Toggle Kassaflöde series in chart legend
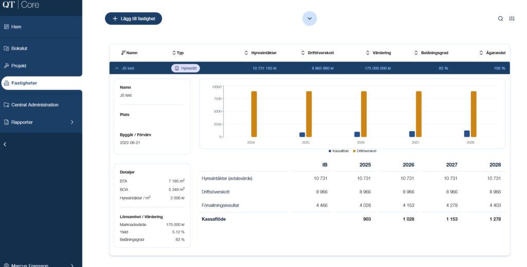 [340, 151]
